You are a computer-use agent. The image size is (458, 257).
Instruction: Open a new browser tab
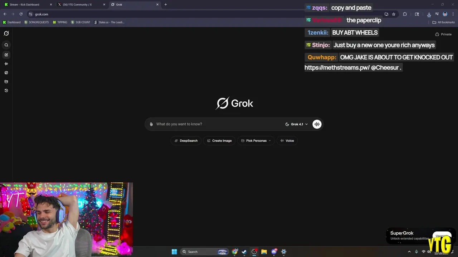(x=166, y=5)
